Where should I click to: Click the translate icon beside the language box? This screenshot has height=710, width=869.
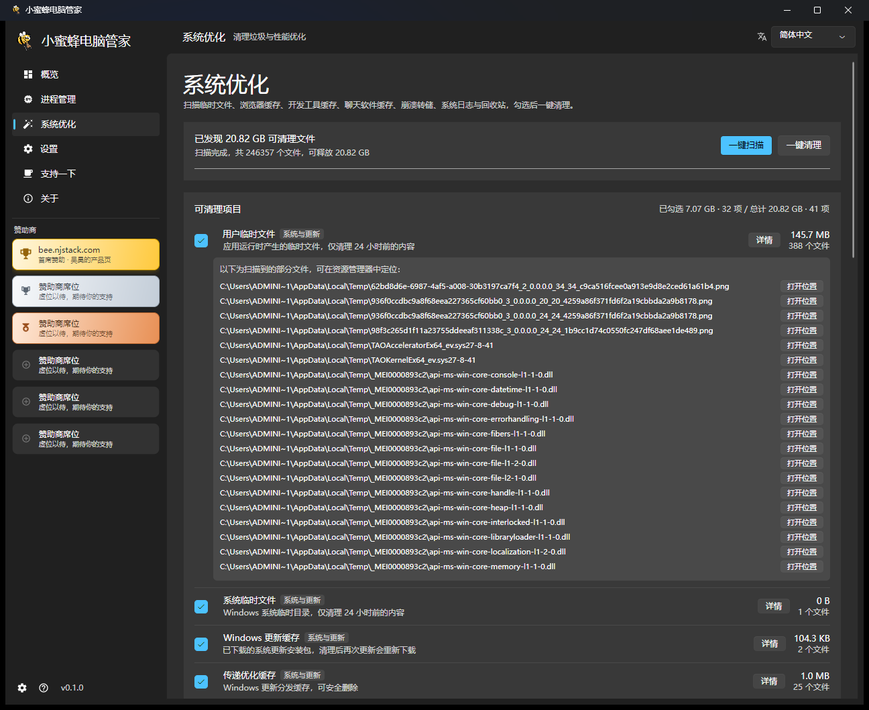[762, 37]
